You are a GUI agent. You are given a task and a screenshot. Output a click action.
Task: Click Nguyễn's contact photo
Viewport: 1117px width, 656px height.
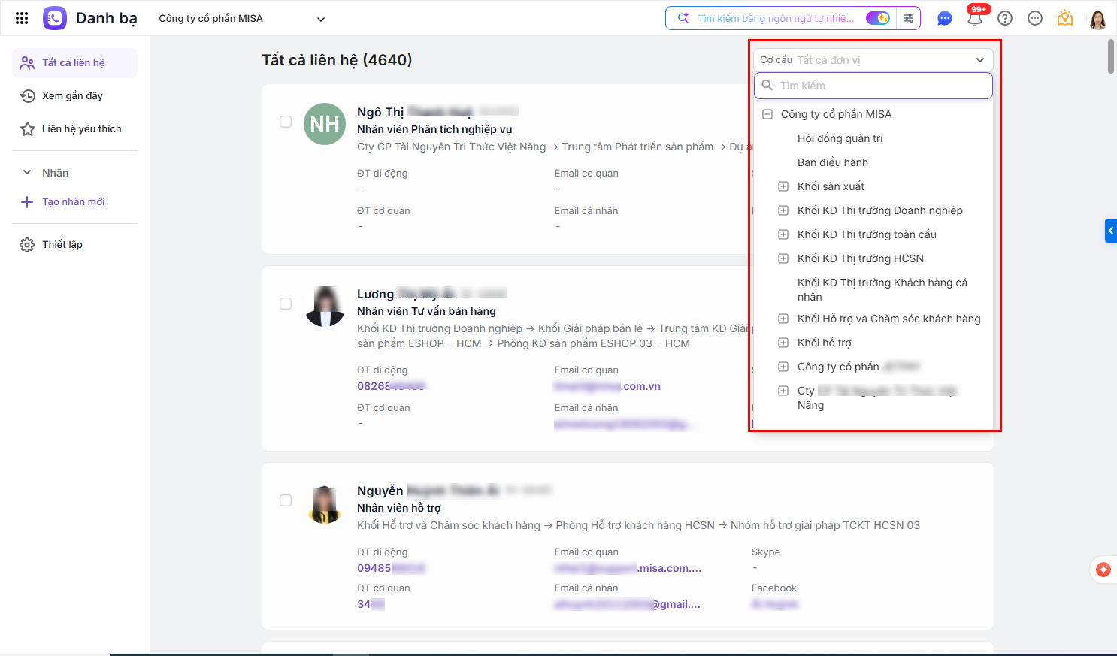(325, 503)
